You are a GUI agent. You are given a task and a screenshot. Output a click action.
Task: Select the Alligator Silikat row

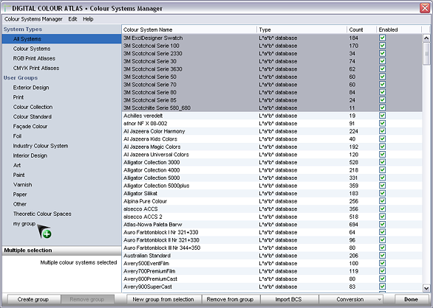click(x=272, y=193)
